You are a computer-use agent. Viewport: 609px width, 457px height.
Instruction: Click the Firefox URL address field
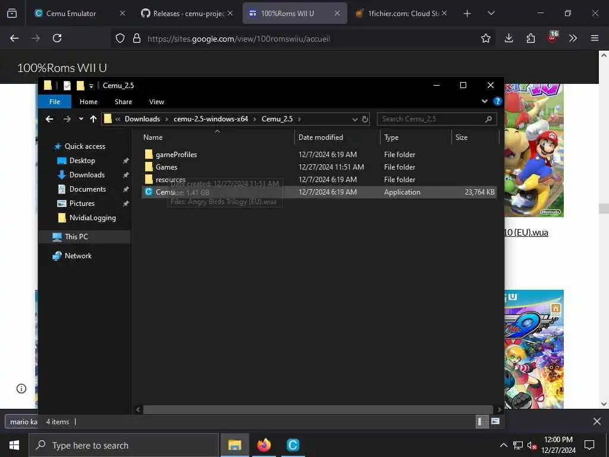[238, 39]
